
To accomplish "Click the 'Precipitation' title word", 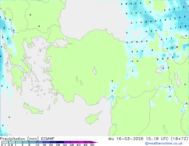I will click(13, 139).
